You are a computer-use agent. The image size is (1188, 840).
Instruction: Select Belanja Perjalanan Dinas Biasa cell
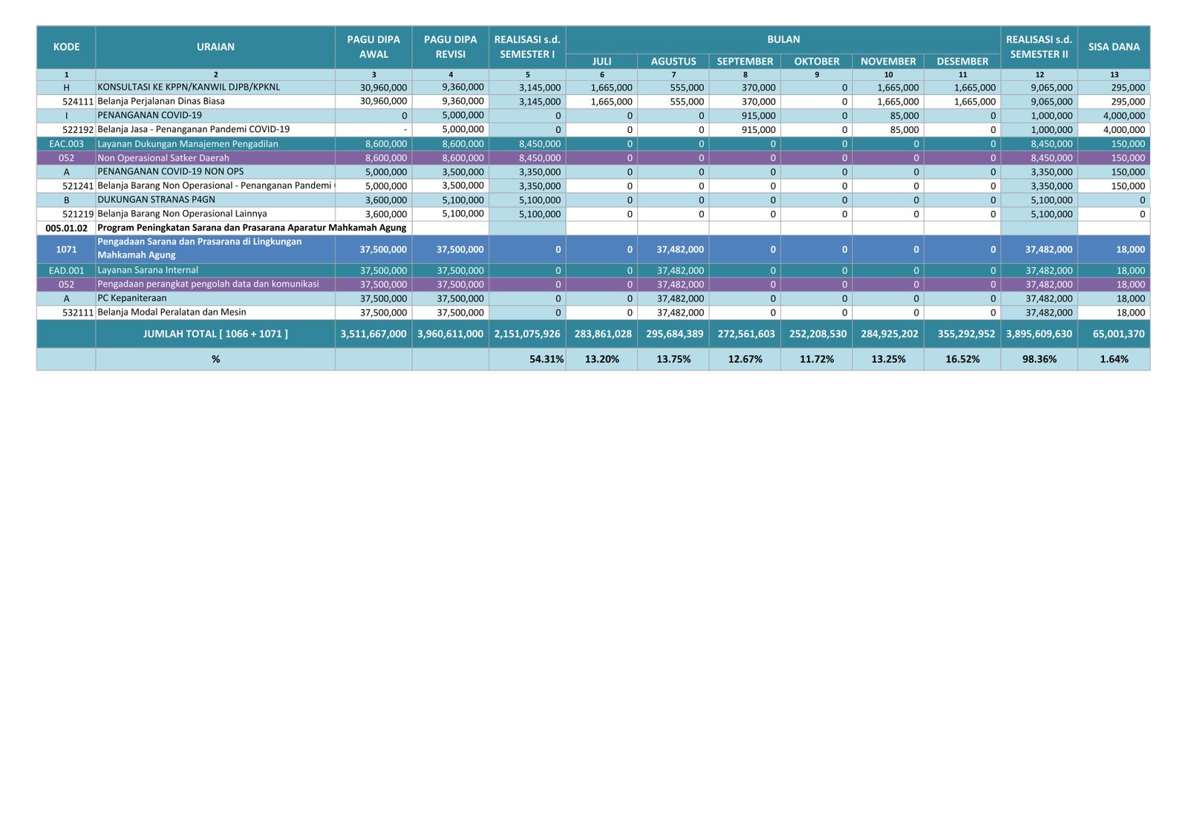(x=215, y=102)
